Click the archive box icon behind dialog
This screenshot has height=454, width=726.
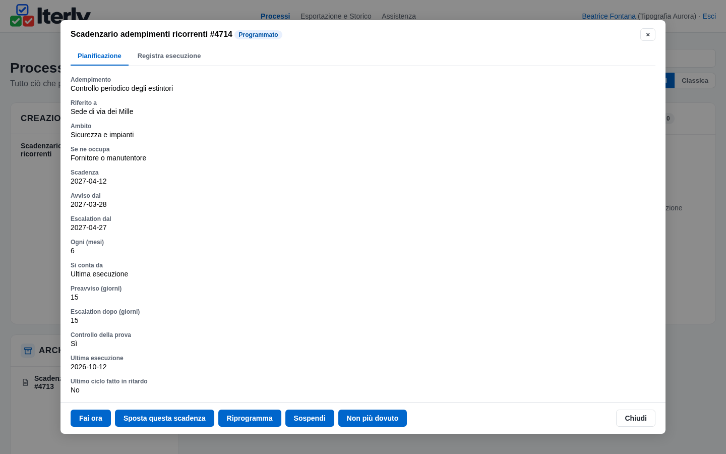(28, 351)
